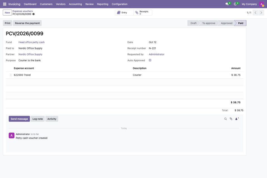Viewport: 267px width, 178px height.
Task: Open the Accounting menu
Action: (75, 4)
